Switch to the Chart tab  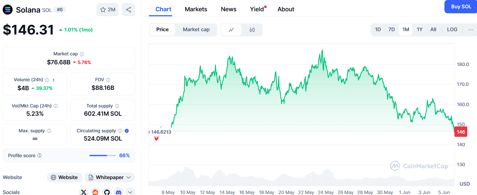163,9
